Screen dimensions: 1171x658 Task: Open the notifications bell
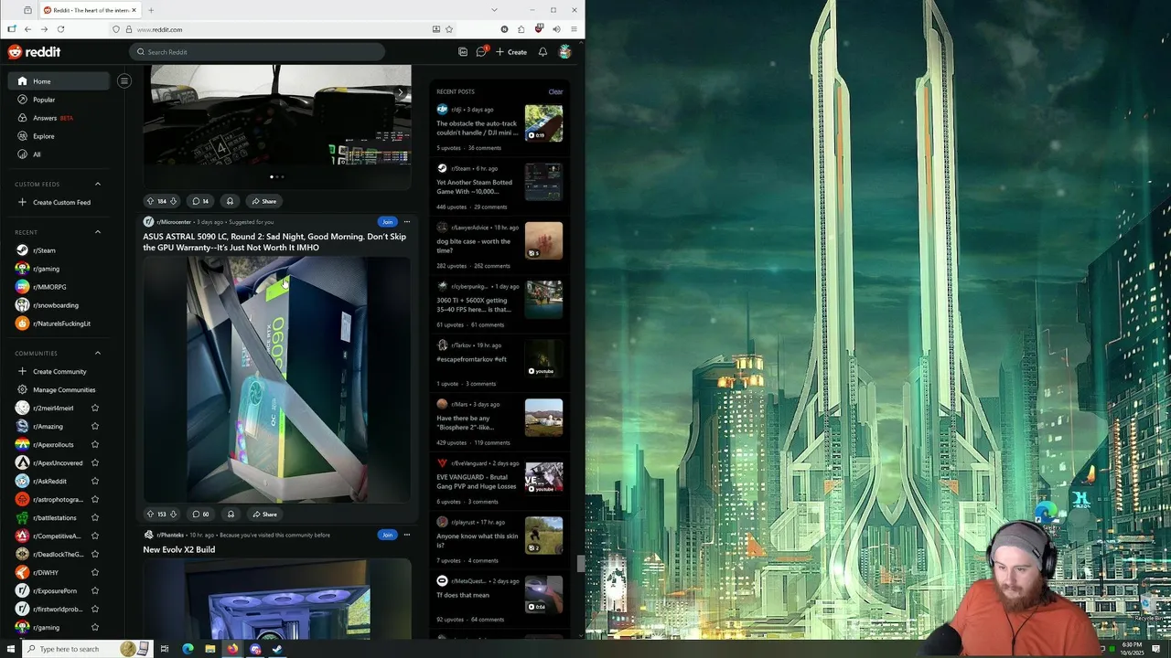pos(543,52)
